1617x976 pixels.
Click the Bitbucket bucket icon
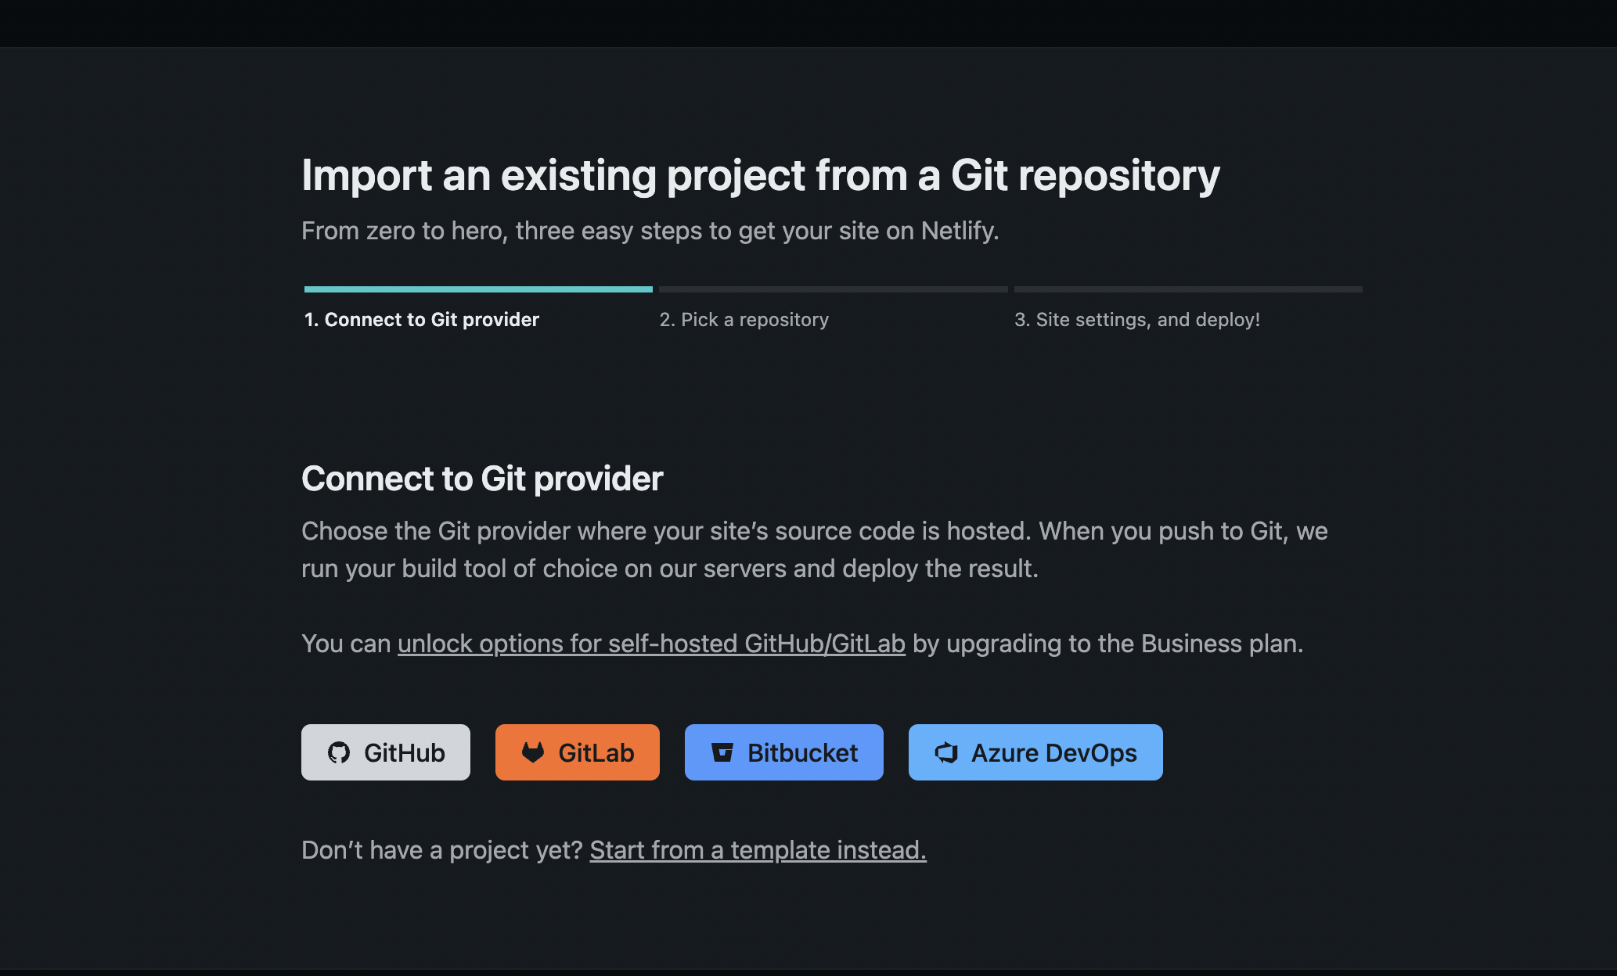722,752
